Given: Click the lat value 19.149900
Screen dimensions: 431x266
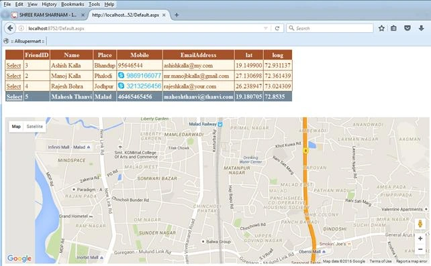Looking at the screenshot, I should pos(249,66).
